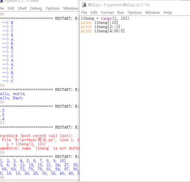This screenshot has height=182, width=190.
Task: Click the output line starting '66, 69, 72'
Action: click(x=40, y=169)
